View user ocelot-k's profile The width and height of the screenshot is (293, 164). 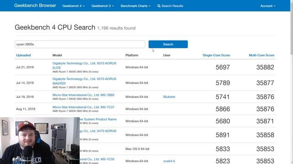coord(169,161)
